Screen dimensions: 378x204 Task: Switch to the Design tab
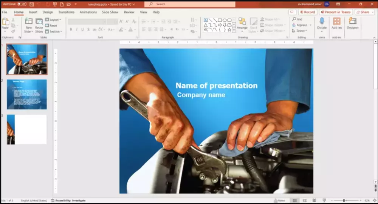coord(48,12)
